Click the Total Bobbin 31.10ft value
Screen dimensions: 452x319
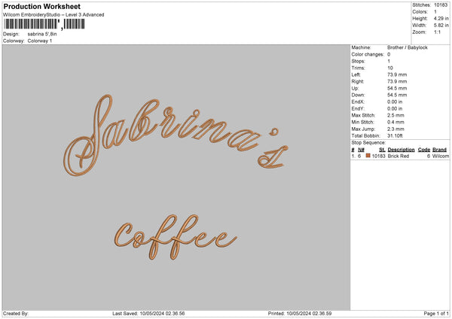tap(395, 135)
